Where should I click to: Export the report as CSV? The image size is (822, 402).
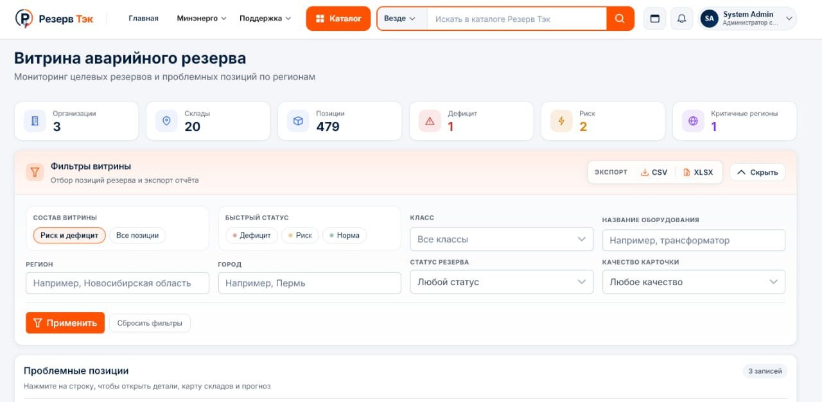click(654, 172)
